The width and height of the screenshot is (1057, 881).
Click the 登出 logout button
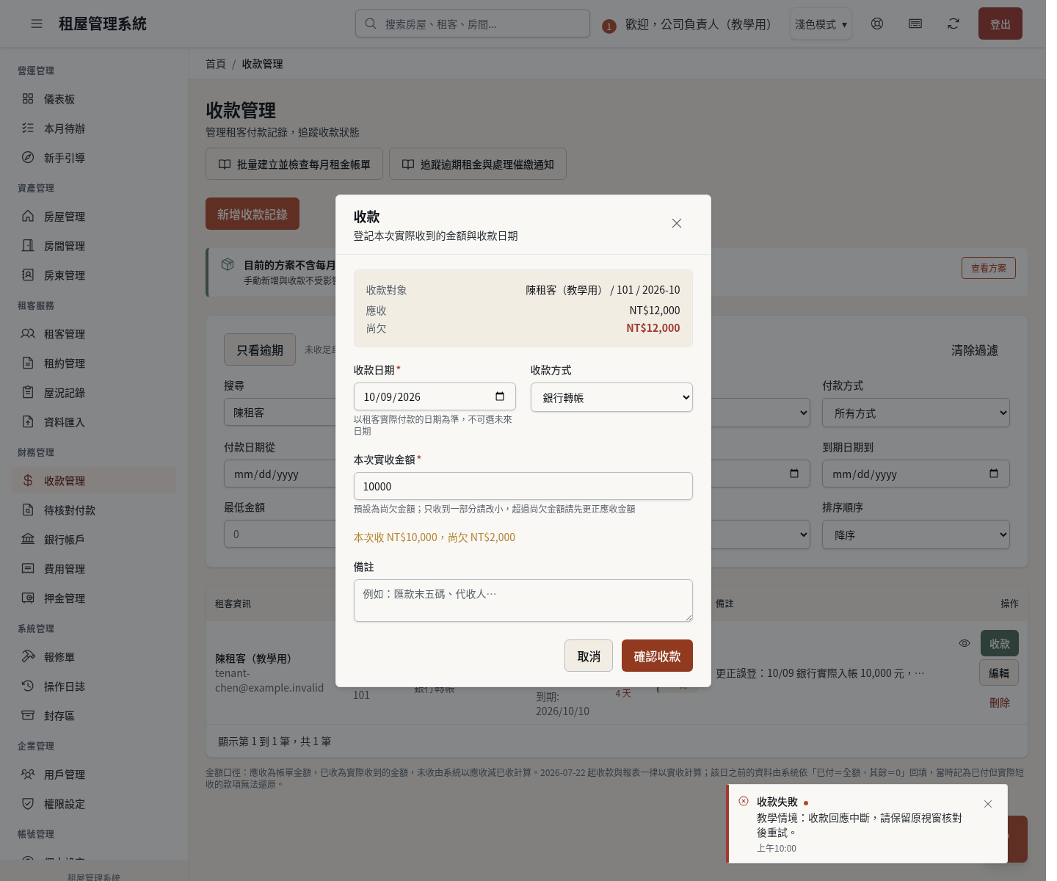tap(1000, 24)
